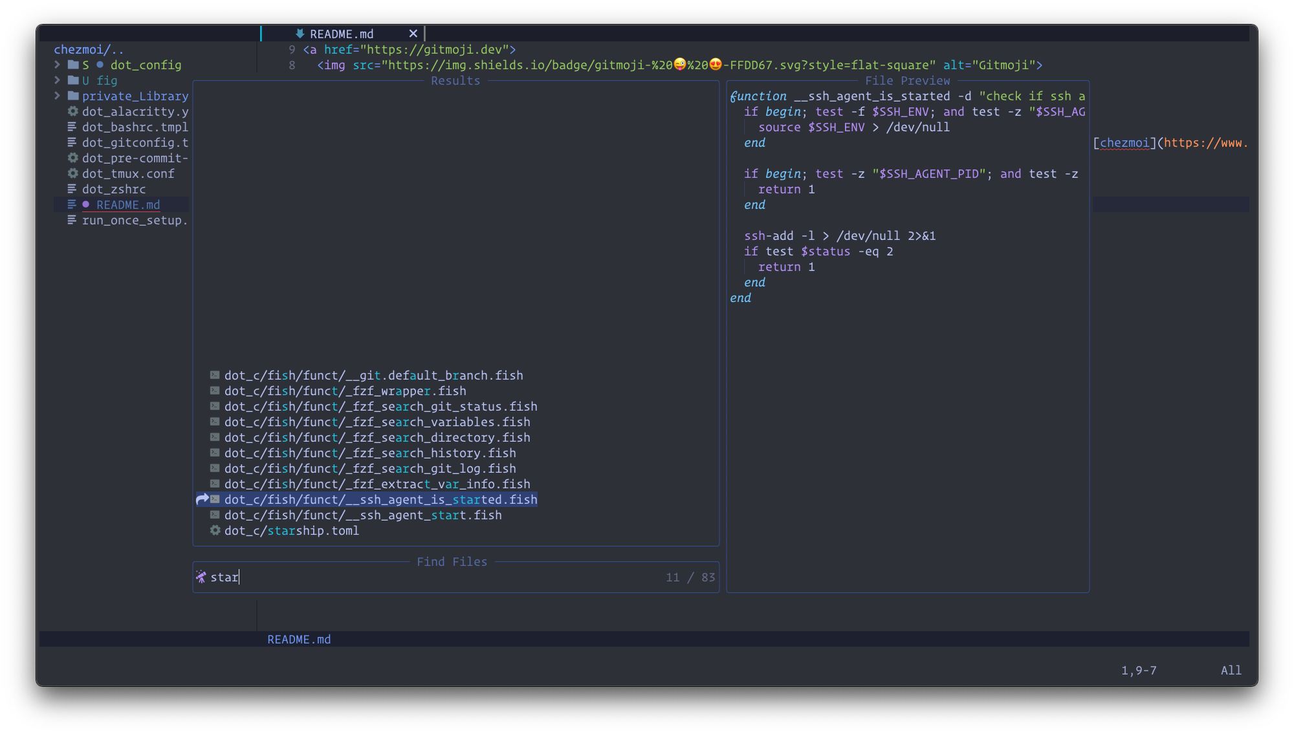Click terminal icon beside _fzf_search_git_log.fish
Screen dimensions: 1294x734
pos(215,468)
